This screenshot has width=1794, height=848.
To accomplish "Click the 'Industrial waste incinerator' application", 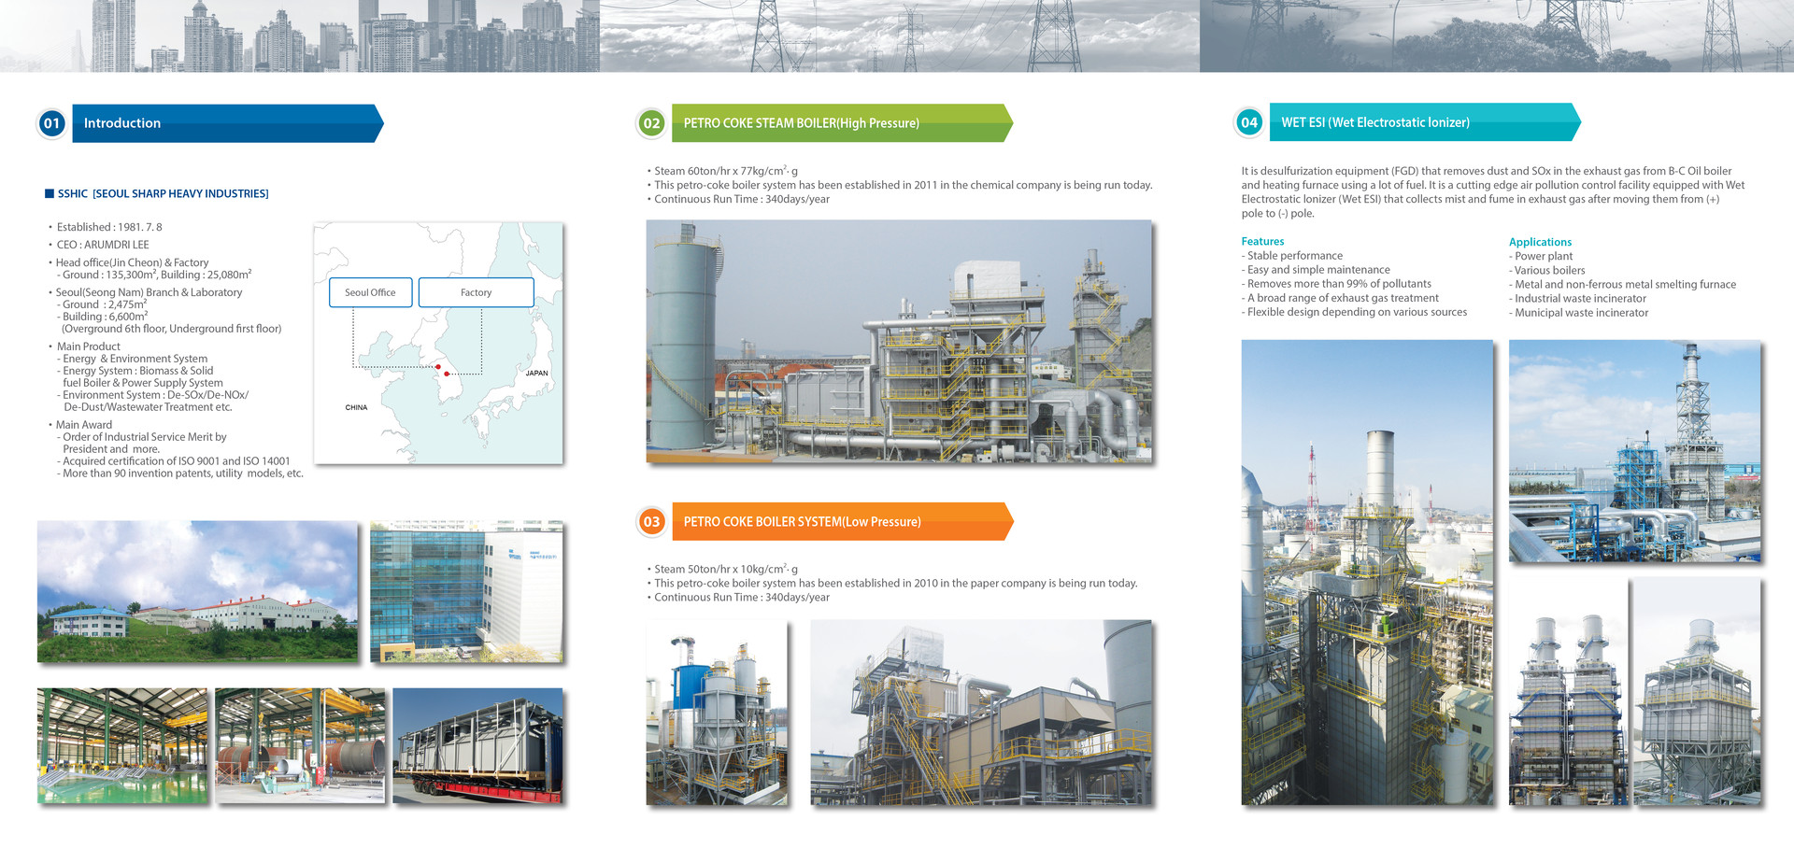I will [1578, 299].
